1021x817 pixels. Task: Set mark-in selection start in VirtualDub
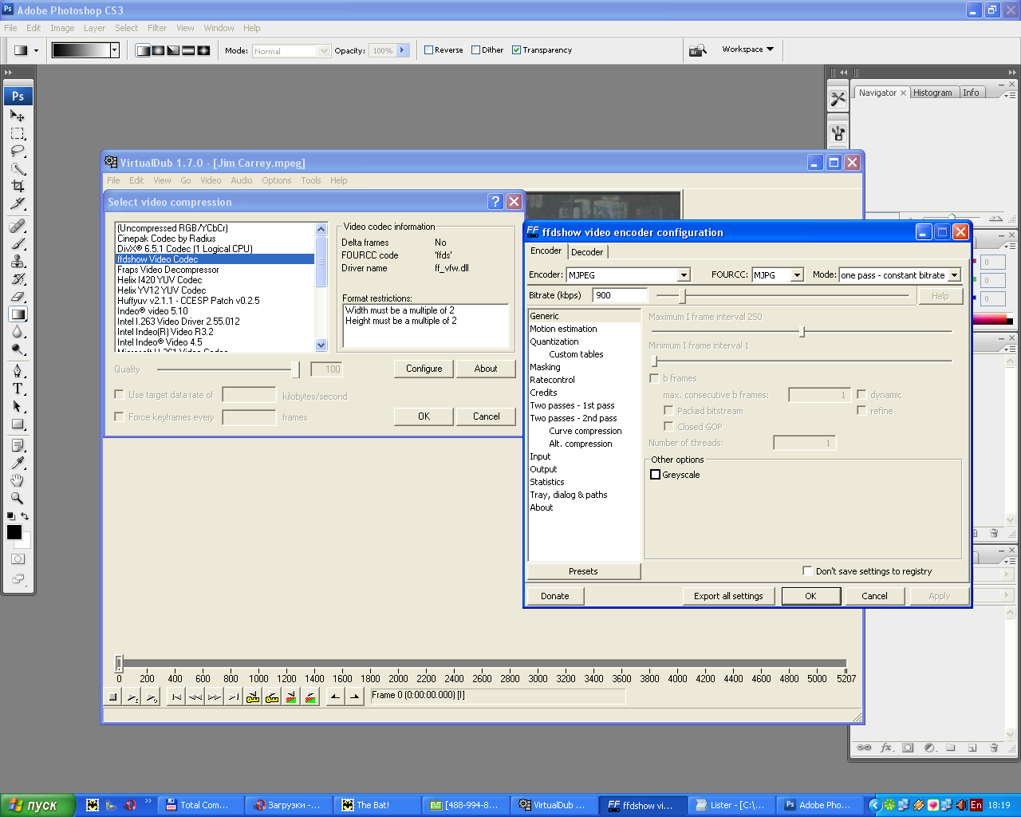[x=336, y=697]
